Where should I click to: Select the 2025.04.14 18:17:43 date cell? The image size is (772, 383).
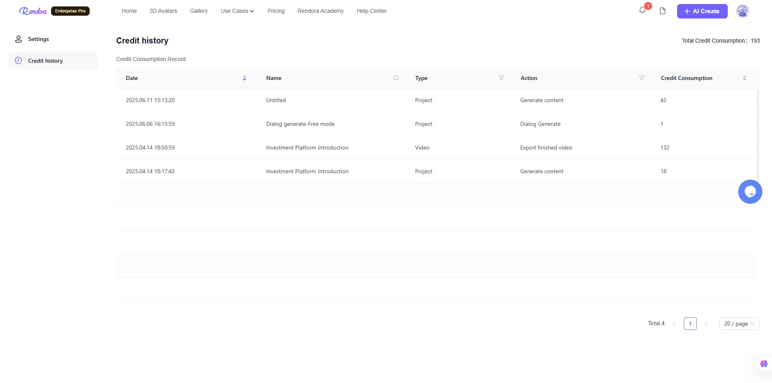point(150,171)
